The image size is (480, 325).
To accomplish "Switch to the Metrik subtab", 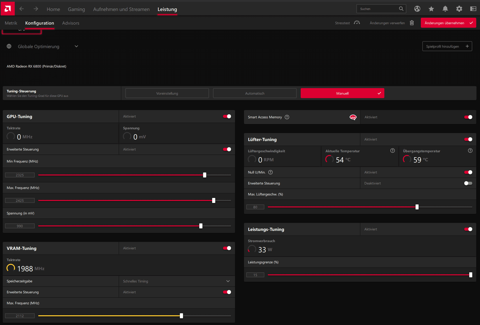I will tap(11, 23).
